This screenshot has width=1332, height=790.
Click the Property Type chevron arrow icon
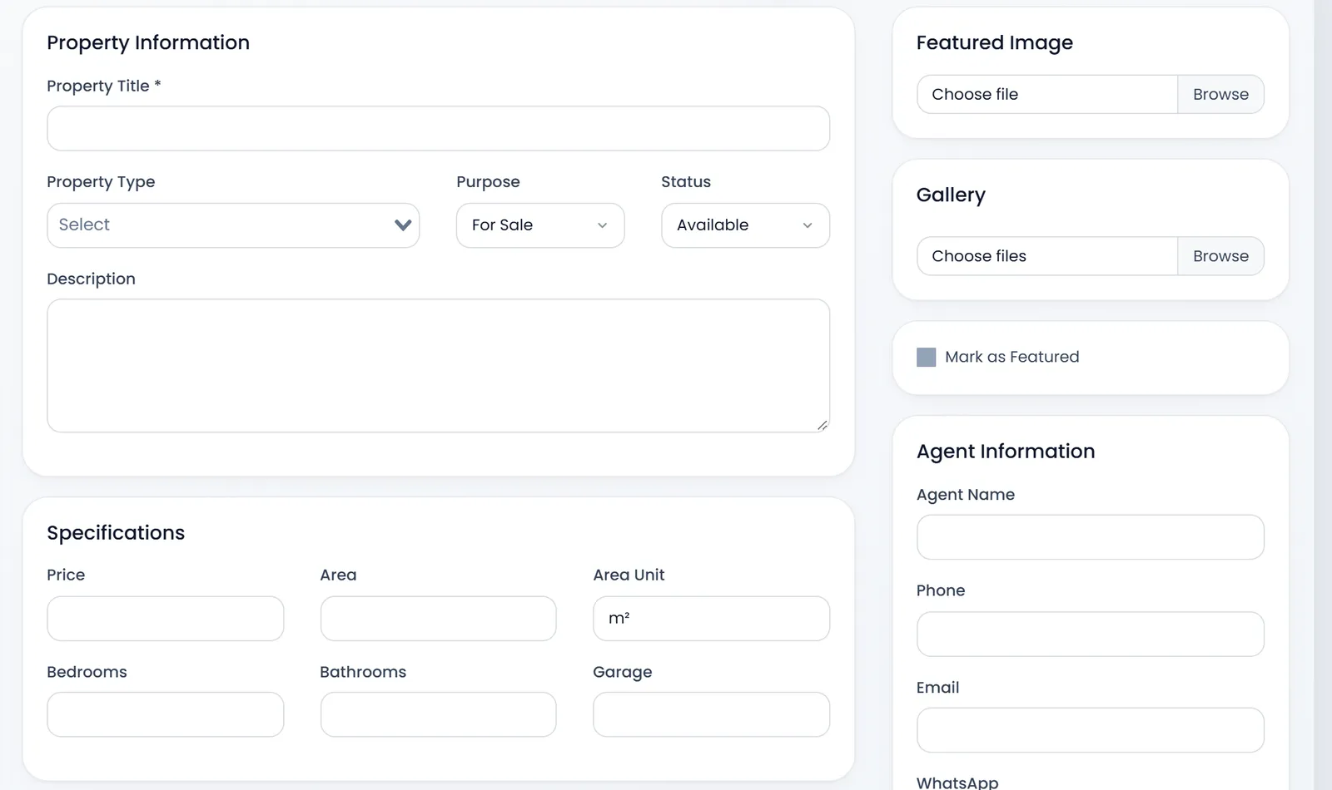click(x=403, y=225)
